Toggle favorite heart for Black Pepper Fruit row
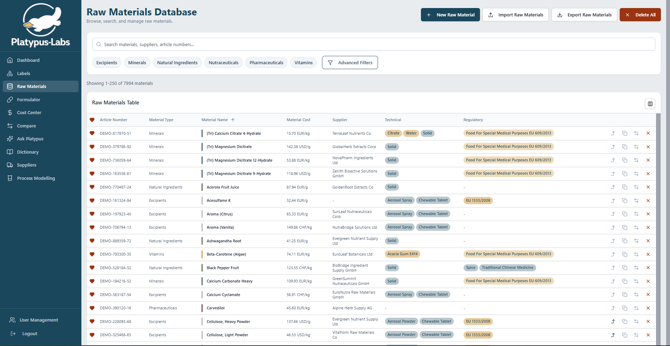Viewport: 670px width, 346px height. [92, 268]
